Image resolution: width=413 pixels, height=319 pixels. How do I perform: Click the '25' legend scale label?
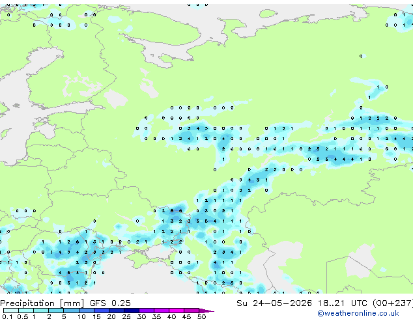click(126, 316)
